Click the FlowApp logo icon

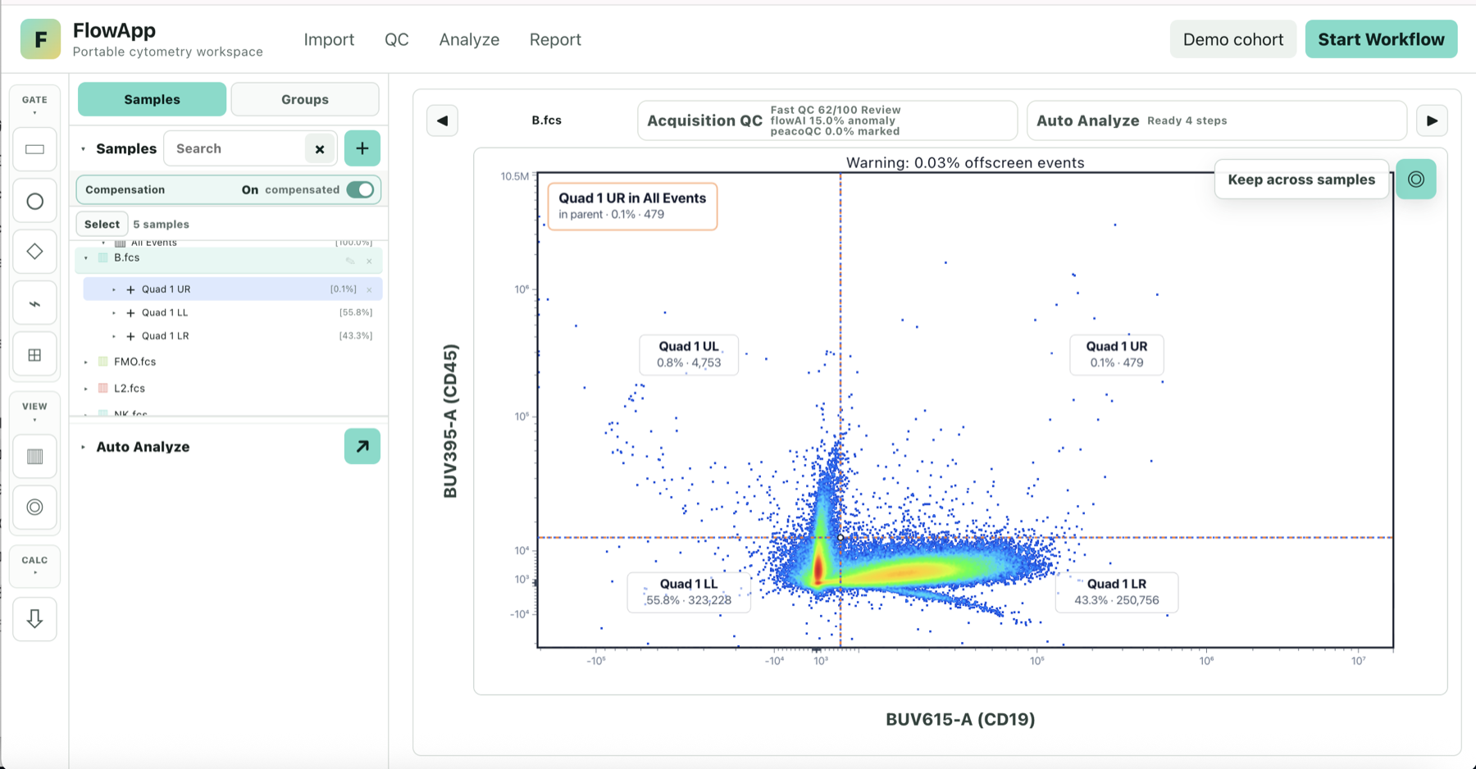(x=41, y=39)
